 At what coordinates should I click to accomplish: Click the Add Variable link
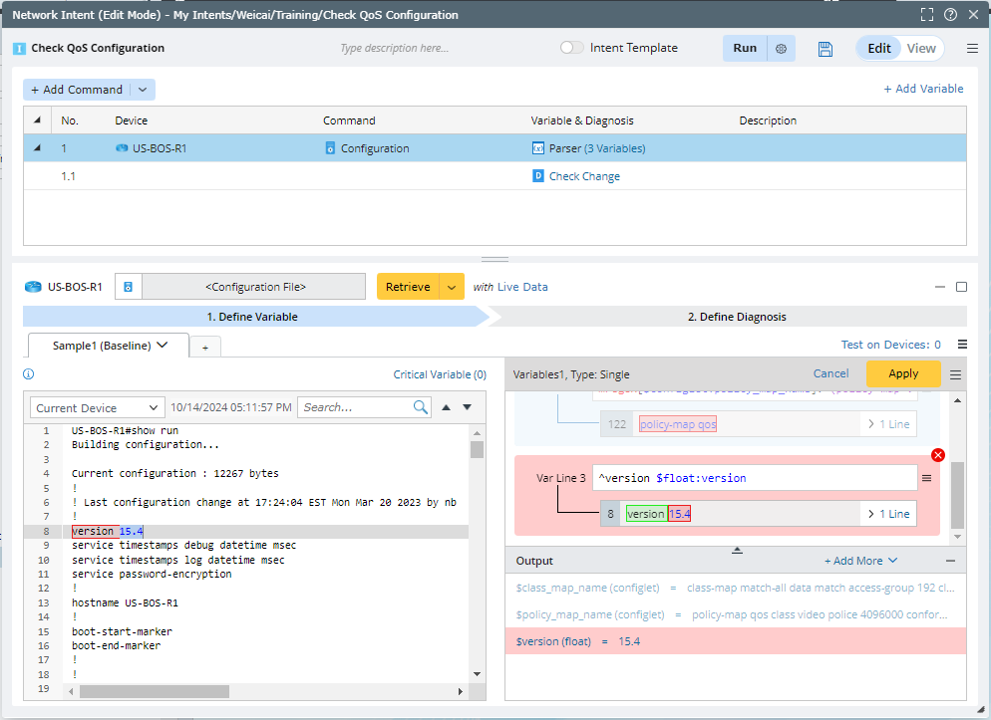click(x=923, y=89)
